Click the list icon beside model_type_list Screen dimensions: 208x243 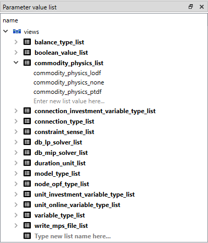click(x=27, y=173)
